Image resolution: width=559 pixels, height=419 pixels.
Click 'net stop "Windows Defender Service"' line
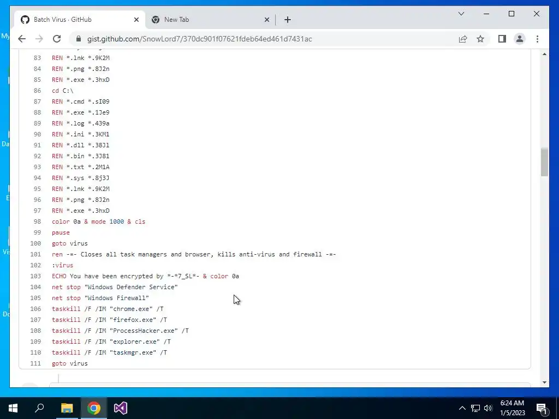point(115,287)
